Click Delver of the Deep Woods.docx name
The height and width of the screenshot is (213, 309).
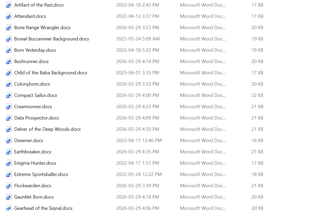point(47,129)
